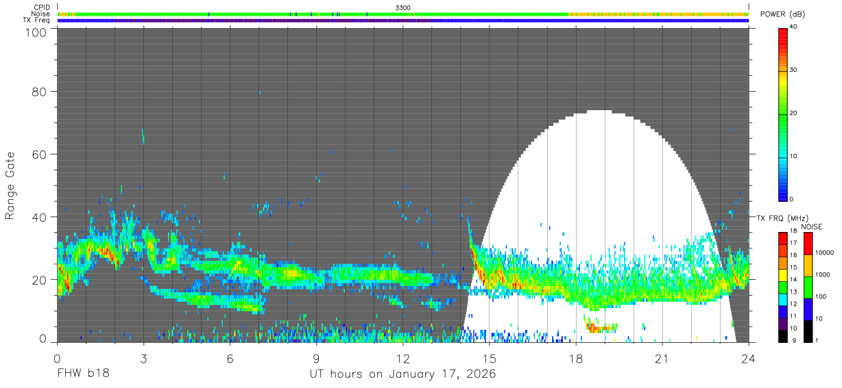Click the 'CPID' label
The width and height of the screenshot is (842, 388).
click(x=42, y=8)
